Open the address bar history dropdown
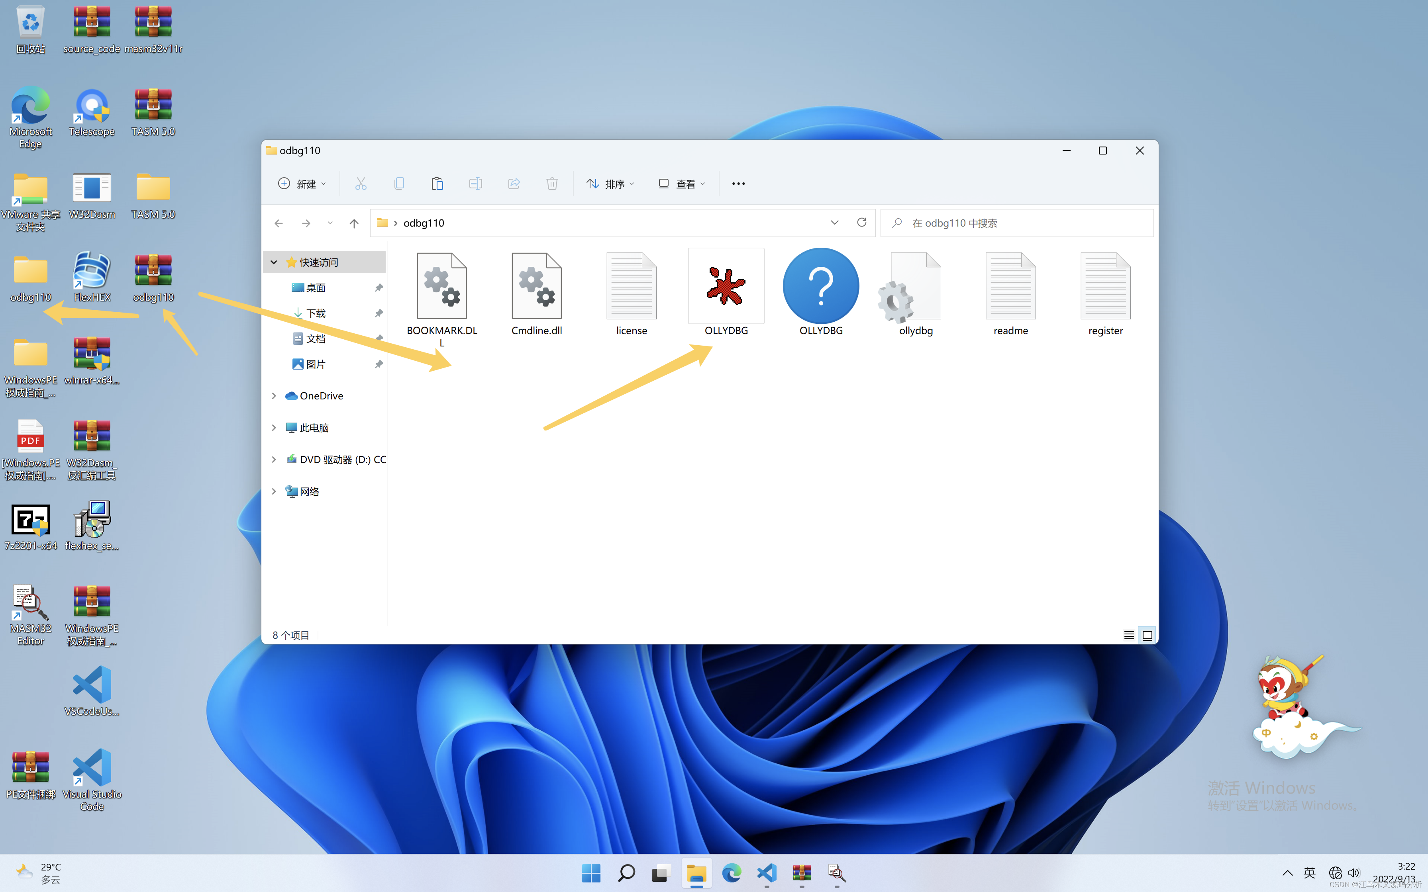Viewport: 1428px width, 892px height. [x=834, y=223]
